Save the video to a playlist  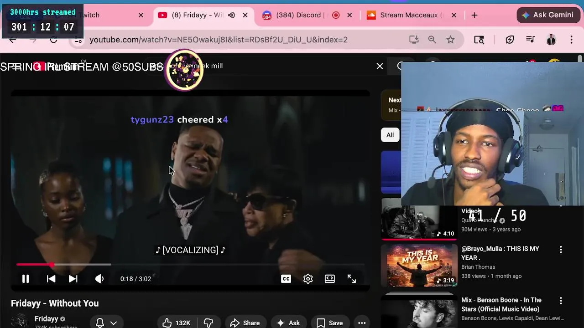(330, 323)
